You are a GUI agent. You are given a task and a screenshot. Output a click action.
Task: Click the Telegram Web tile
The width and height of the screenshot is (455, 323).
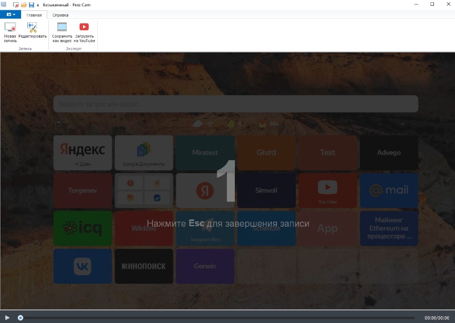[205, 228]
